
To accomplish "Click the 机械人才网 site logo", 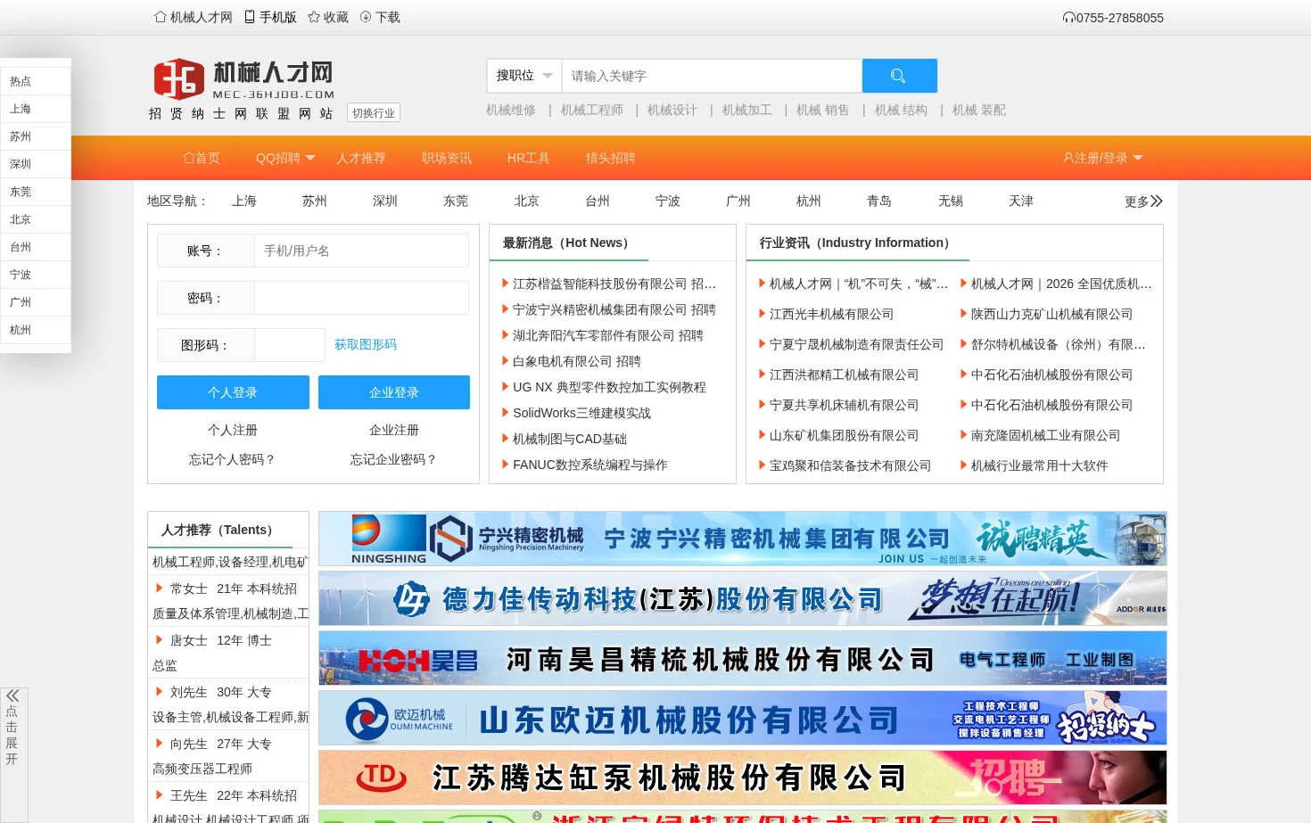I will click(x=243, y=79).
